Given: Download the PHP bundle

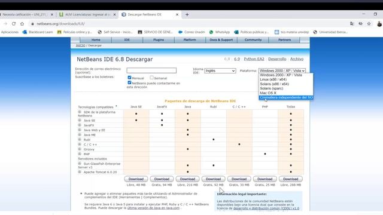Looking at the screenshot, I should point(265,179).
